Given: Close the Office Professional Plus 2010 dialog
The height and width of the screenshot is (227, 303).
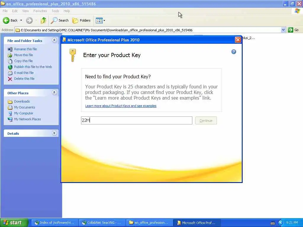Looking at the screenshot, I should point(238,40).
